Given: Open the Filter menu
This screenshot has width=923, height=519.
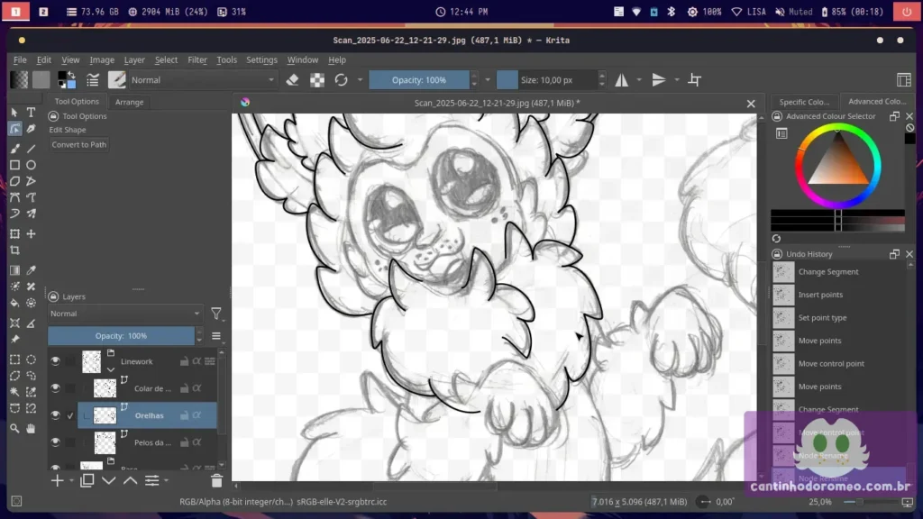Looking at the screenshot, I should click(197, 60).
